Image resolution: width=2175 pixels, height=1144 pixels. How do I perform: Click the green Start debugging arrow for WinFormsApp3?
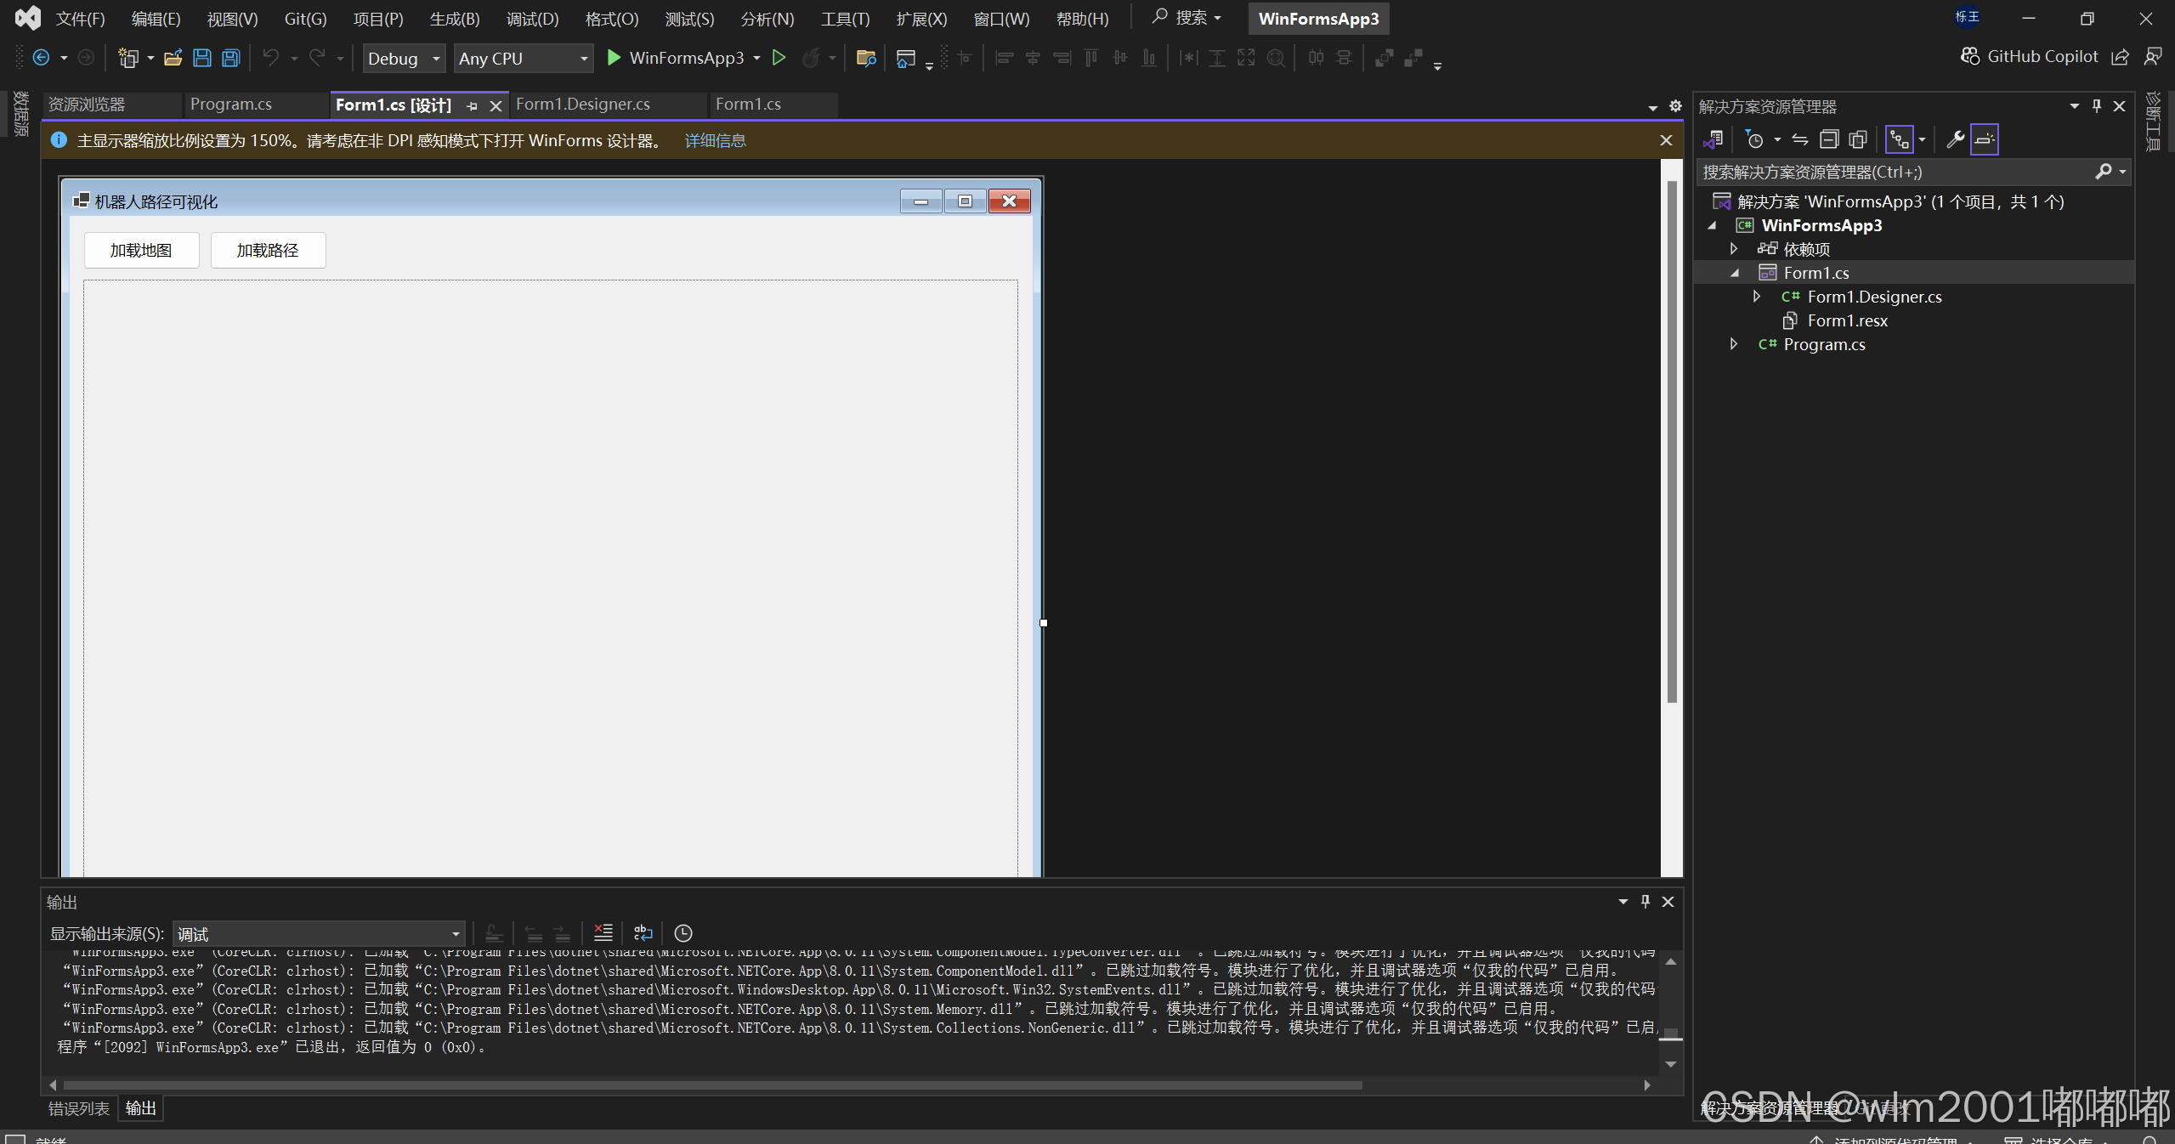[x=614, y=58]
